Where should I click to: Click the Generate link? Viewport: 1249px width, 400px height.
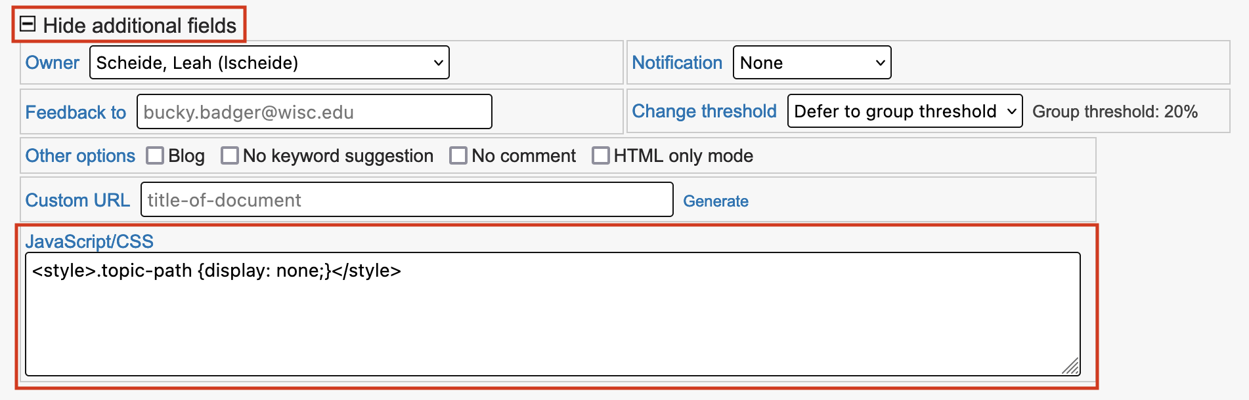[x=716, y=201]
